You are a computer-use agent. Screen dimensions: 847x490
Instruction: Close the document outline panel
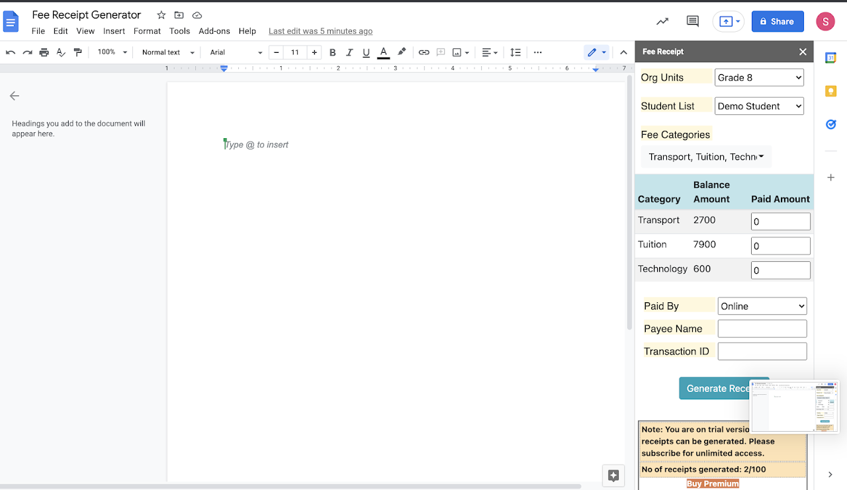coord(15,96)
